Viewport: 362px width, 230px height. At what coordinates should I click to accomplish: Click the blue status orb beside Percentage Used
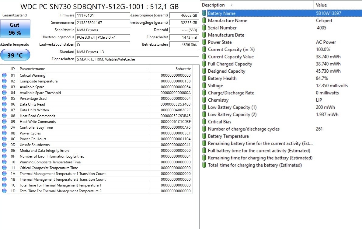[4, 98]
